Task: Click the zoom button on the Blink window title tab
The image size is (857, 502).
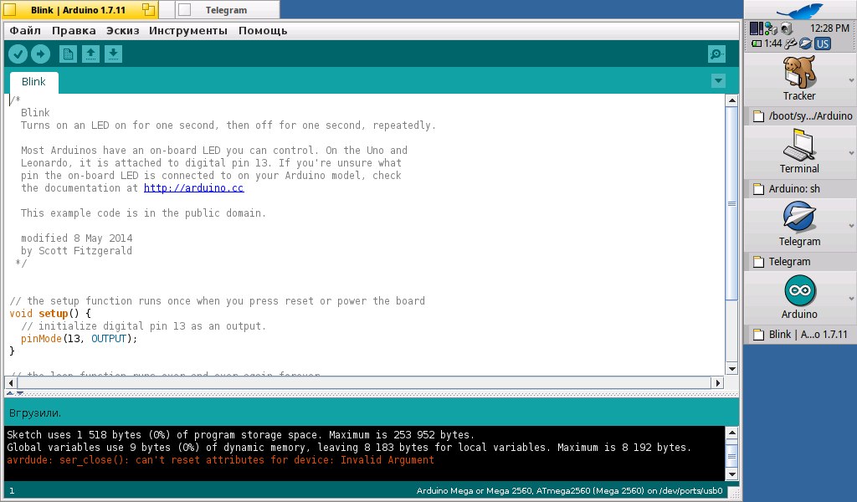Action: [x=149, y=9]
